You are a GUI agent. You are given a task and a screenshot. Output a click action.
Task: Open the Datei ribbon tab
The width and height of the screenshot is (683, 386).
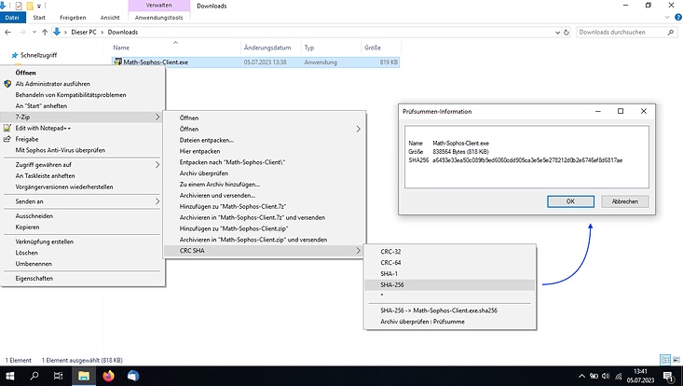pos(12,18)
